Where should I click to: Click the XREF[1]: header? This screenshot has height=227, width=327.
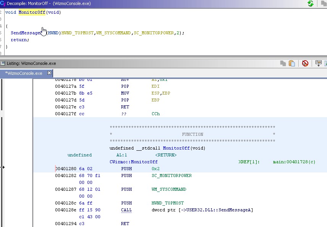[x=249, y=162]
